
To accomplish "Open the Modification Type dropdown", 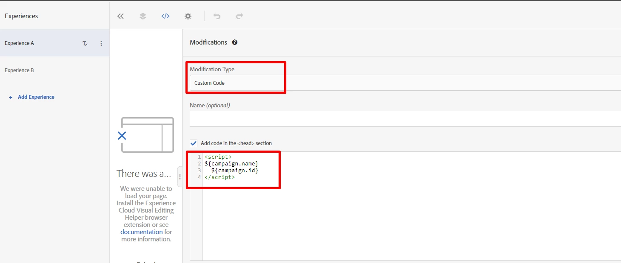I will point(405,83).
